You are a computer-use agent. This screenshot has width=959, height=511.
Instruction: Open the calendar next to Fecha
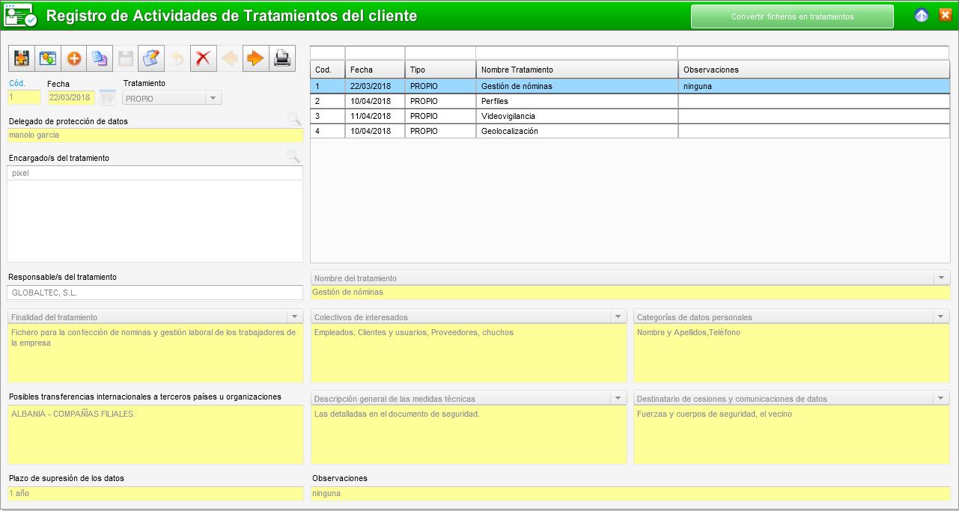(107, 97)
